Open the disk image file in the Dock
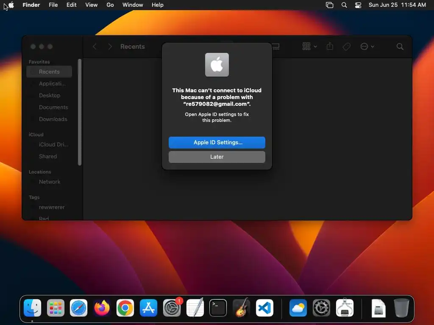The width and height of the screenshot is (434, 325). [378, 308]
